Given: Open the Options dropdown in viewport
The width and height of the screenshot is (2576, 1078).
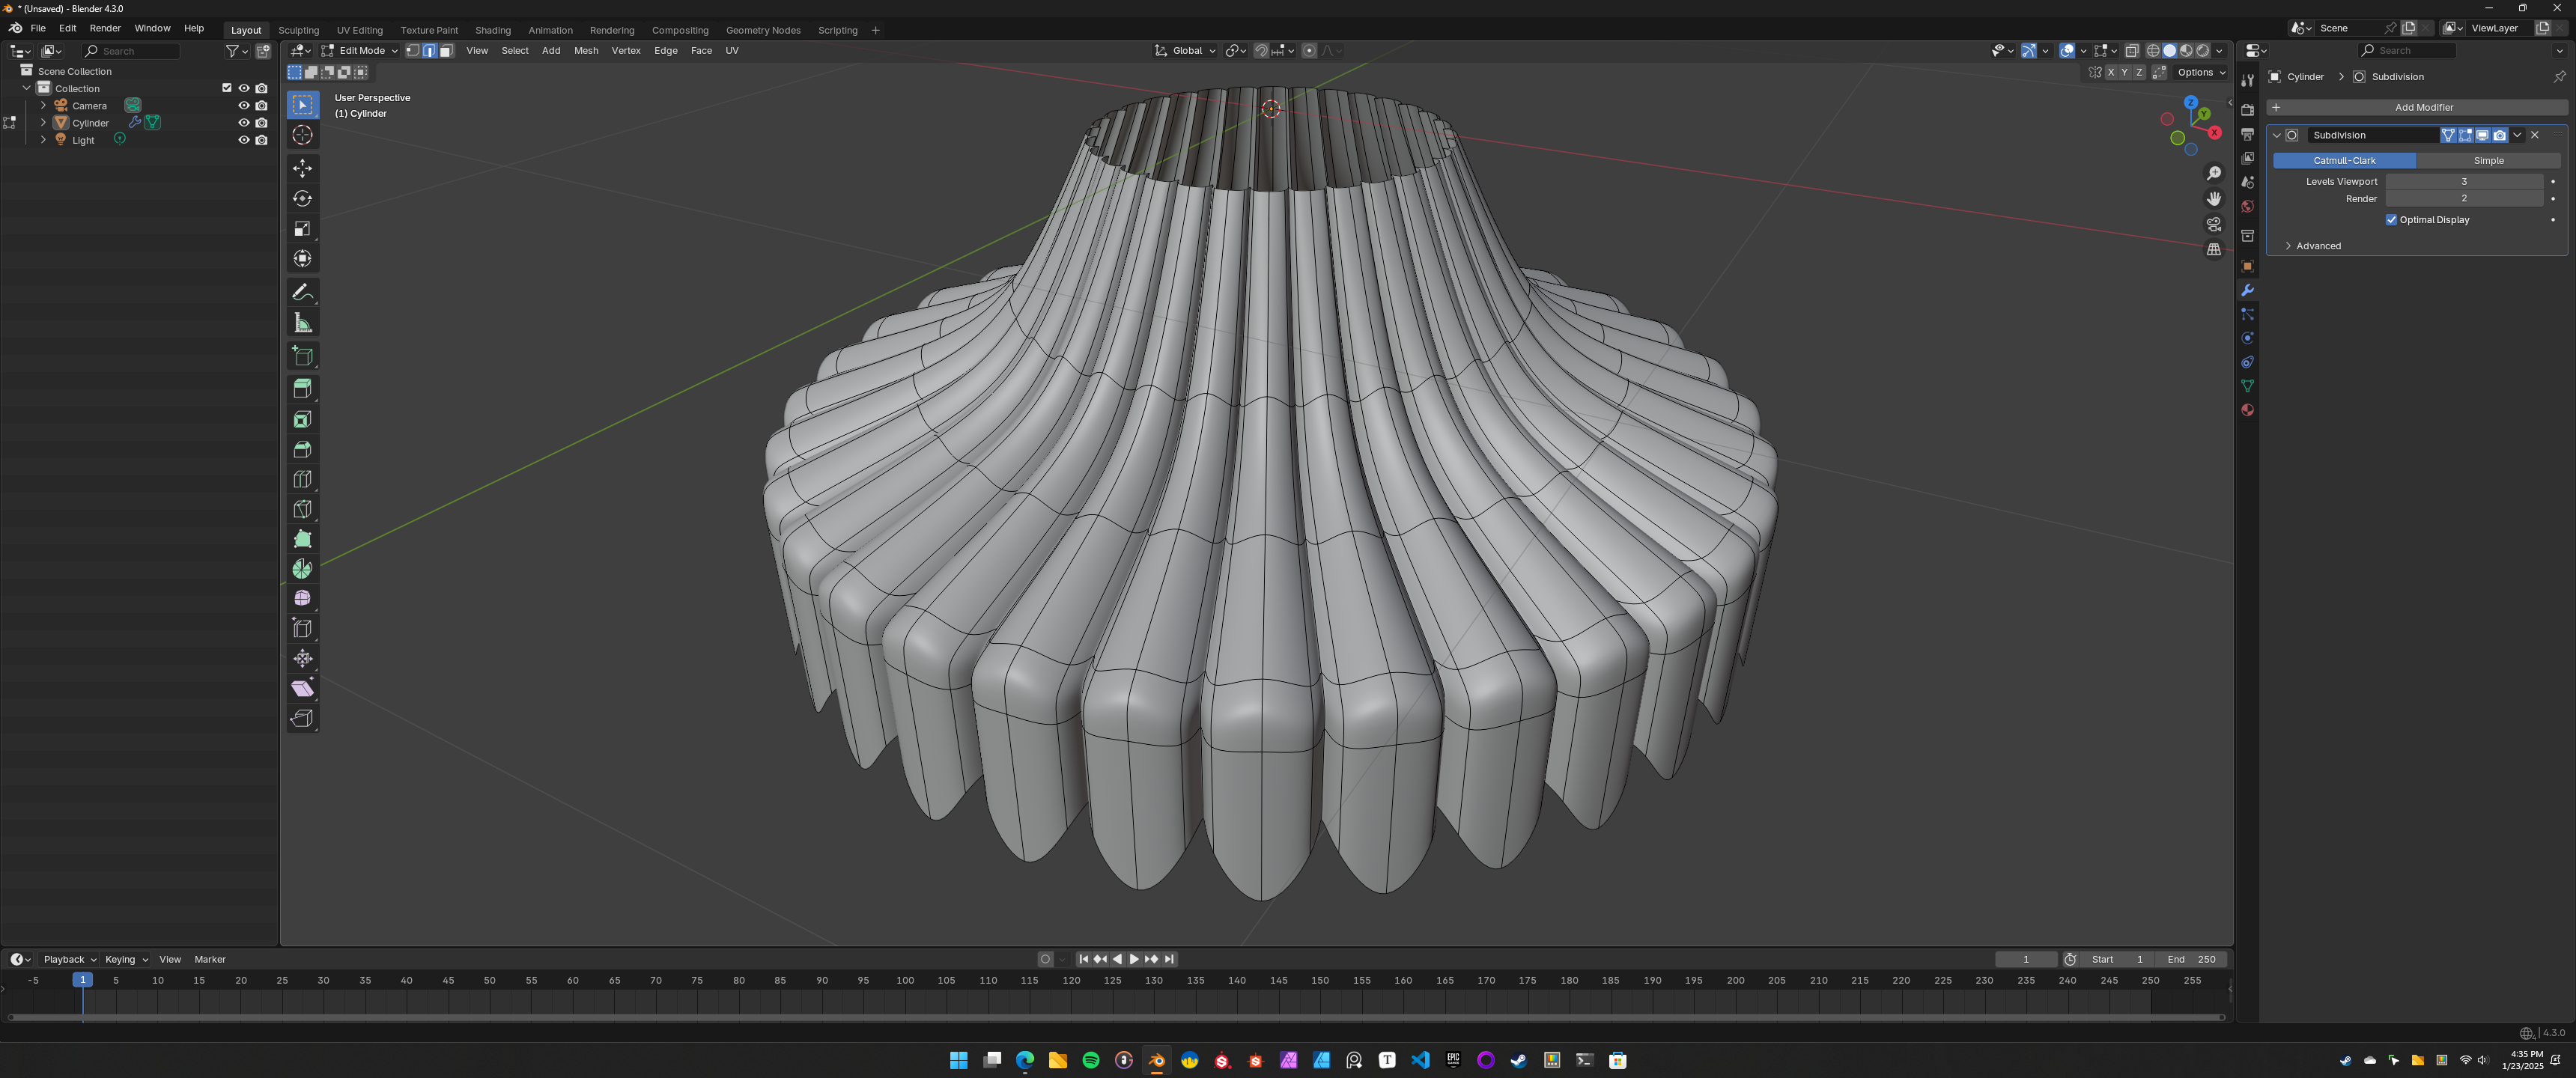Looking at the screenshot, I should [2200, 72].
